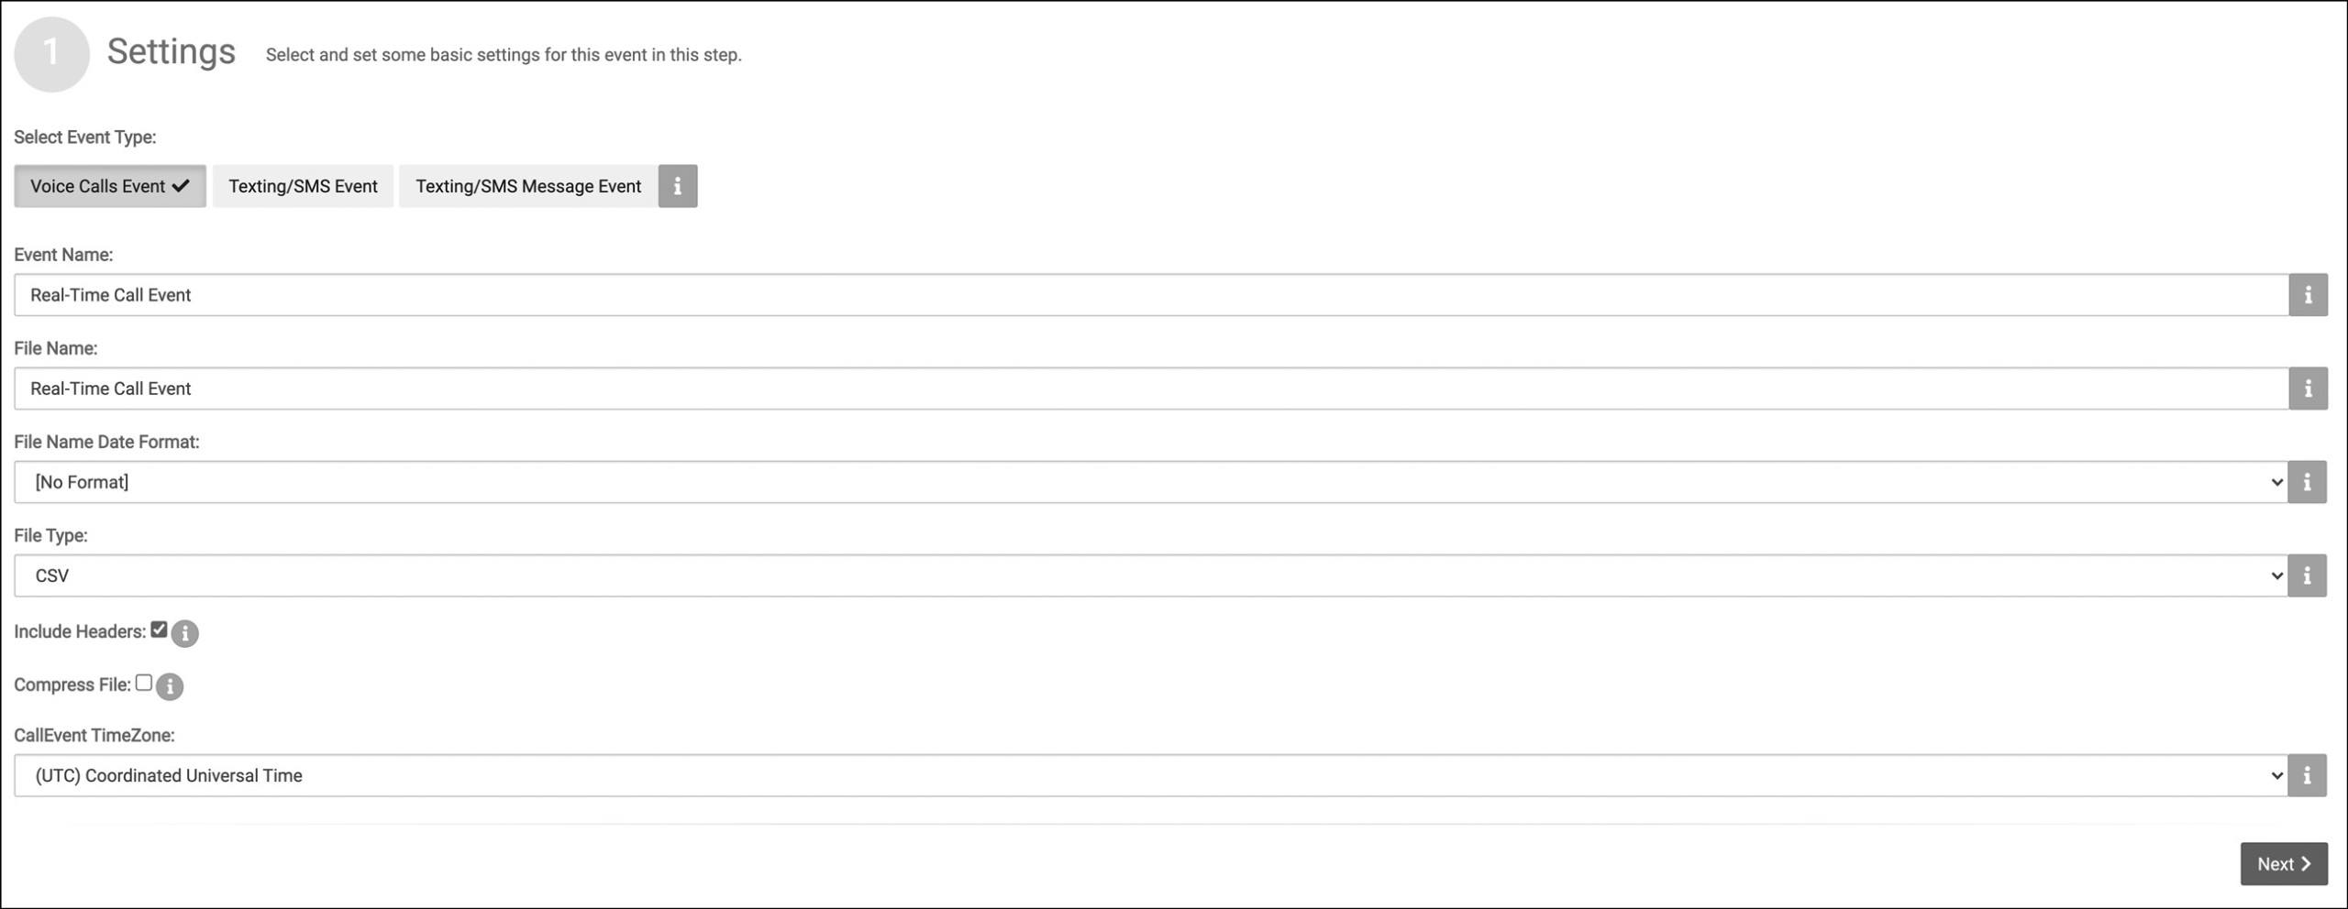Open the Event Name field info icon
The image size is (2348, 909).
pyautogui.click(x=2308, y=295)
